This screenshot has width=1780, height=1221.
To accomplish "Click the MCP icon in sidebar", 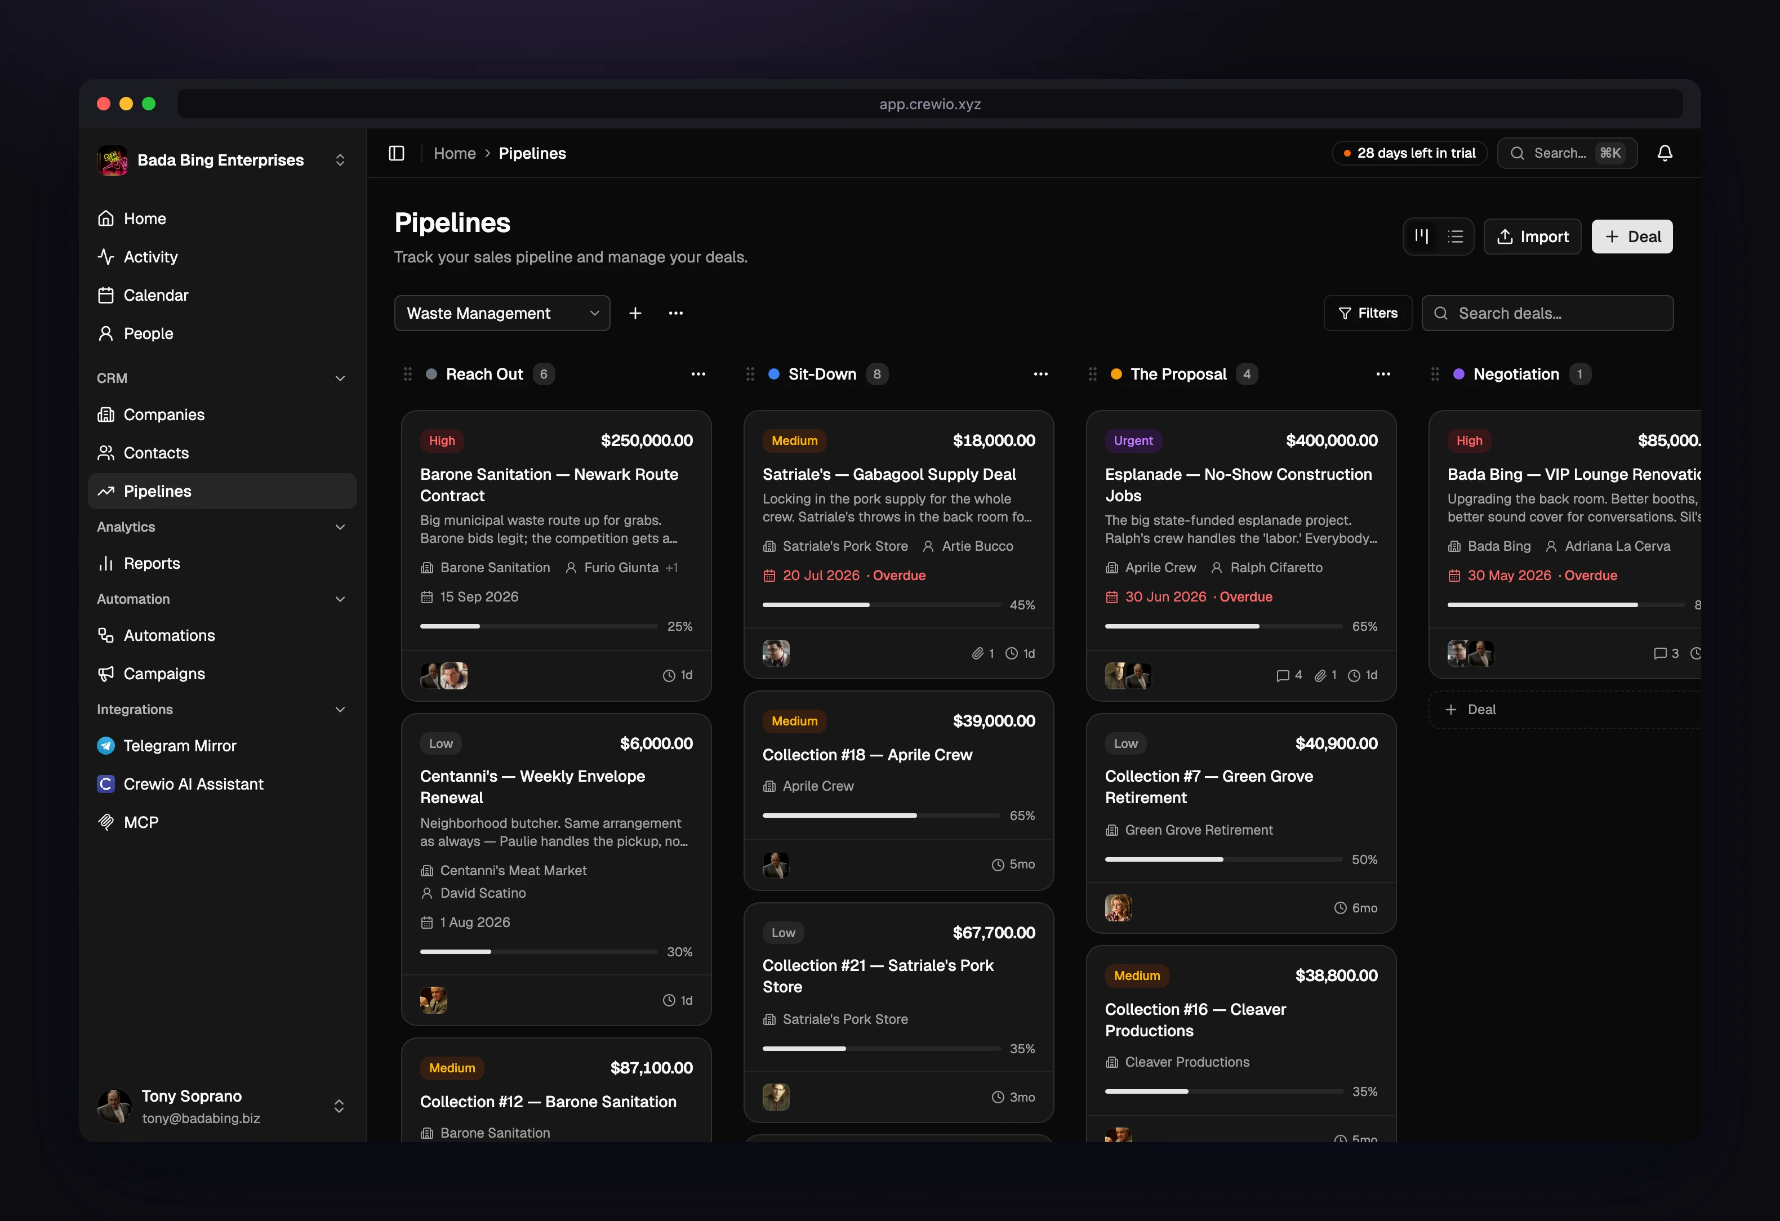I will [x=106, y=822].
